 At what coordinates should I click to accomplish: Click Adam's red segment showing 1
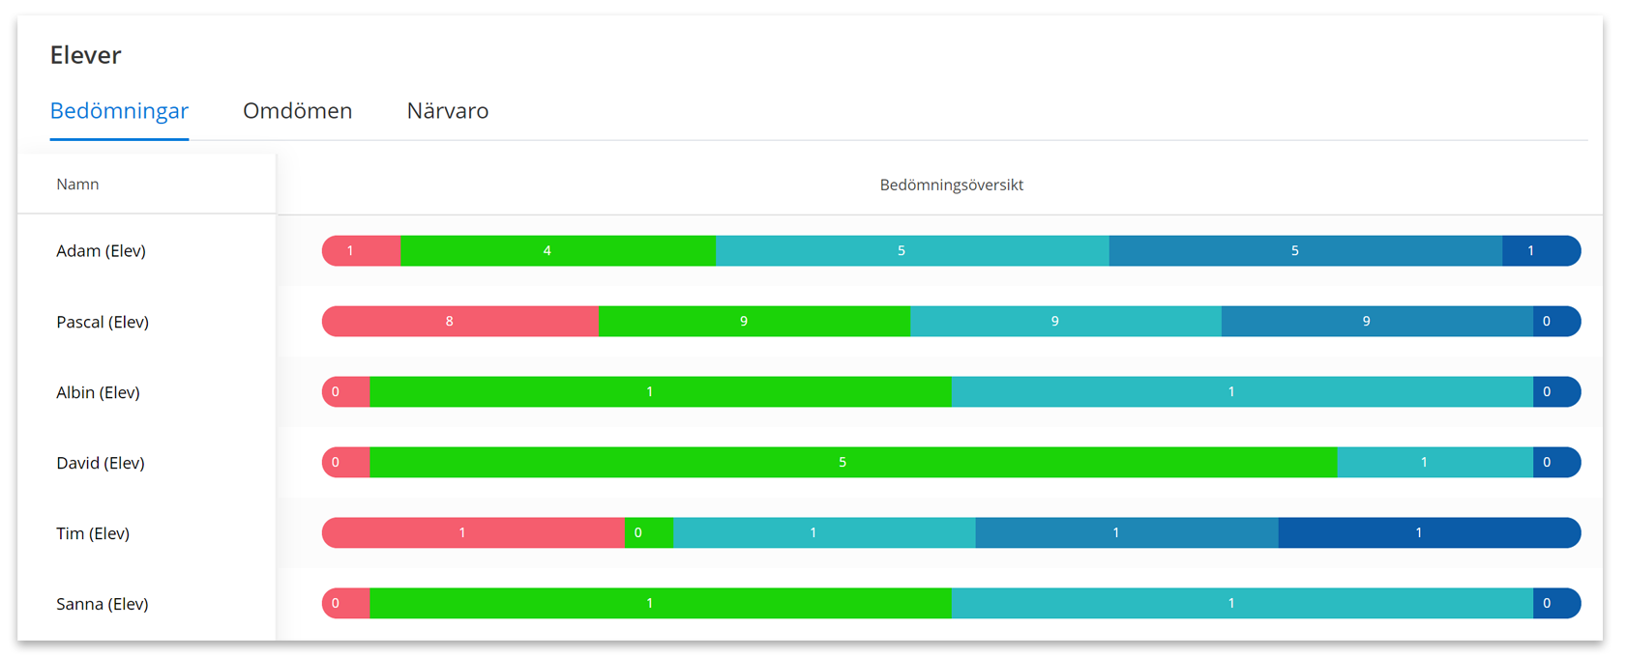pyautogui.click(x=361, y=250)
